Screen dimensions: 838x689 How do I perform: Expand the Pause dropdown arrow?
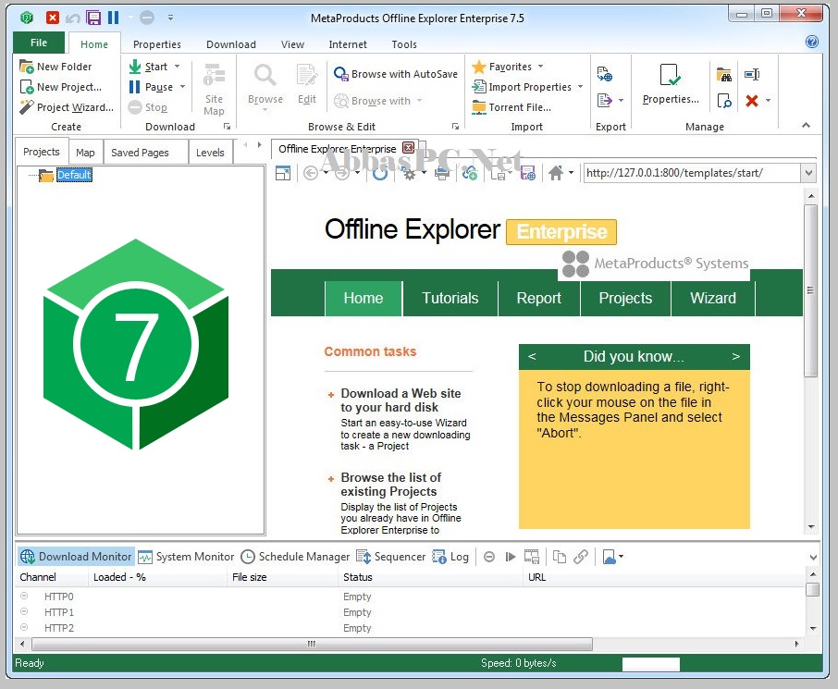tap(182, 87)
